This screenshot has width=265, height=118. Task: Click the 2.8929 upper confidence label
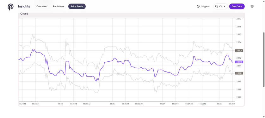[x=239, y=51]
